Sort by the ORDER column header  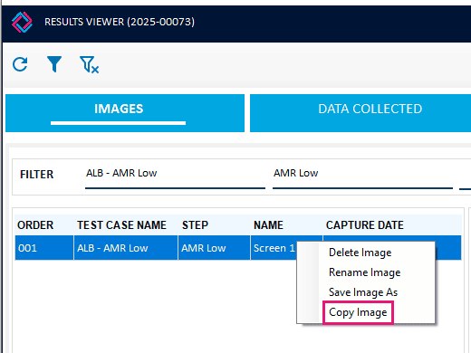[35, 225]
